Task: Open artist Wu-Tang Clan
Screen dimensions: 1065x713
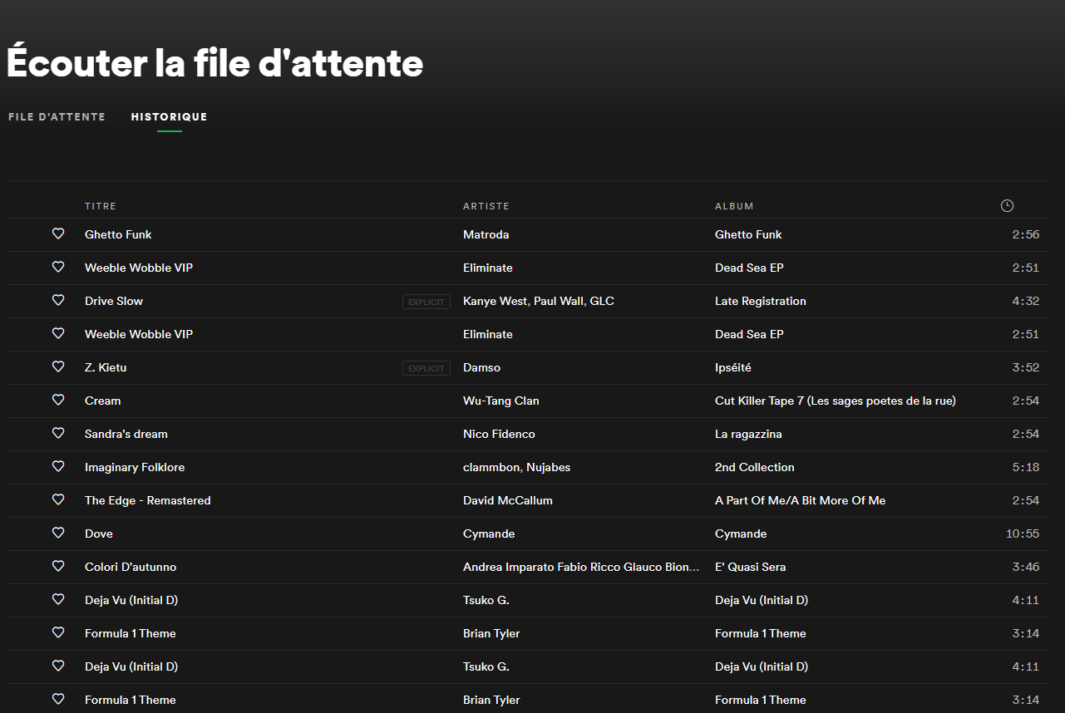Action: tap(500, 401)
